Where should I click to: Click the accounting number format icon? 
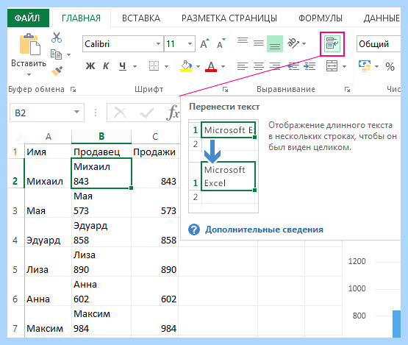pos(365,66)
